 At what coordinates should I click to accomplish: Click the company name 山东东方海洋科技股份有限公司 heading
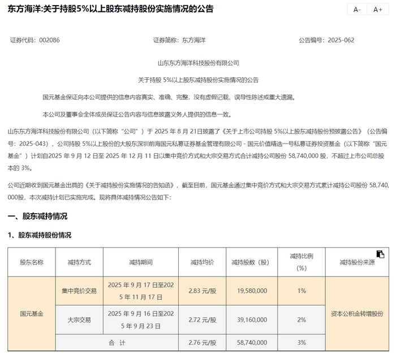click(198, 63)
